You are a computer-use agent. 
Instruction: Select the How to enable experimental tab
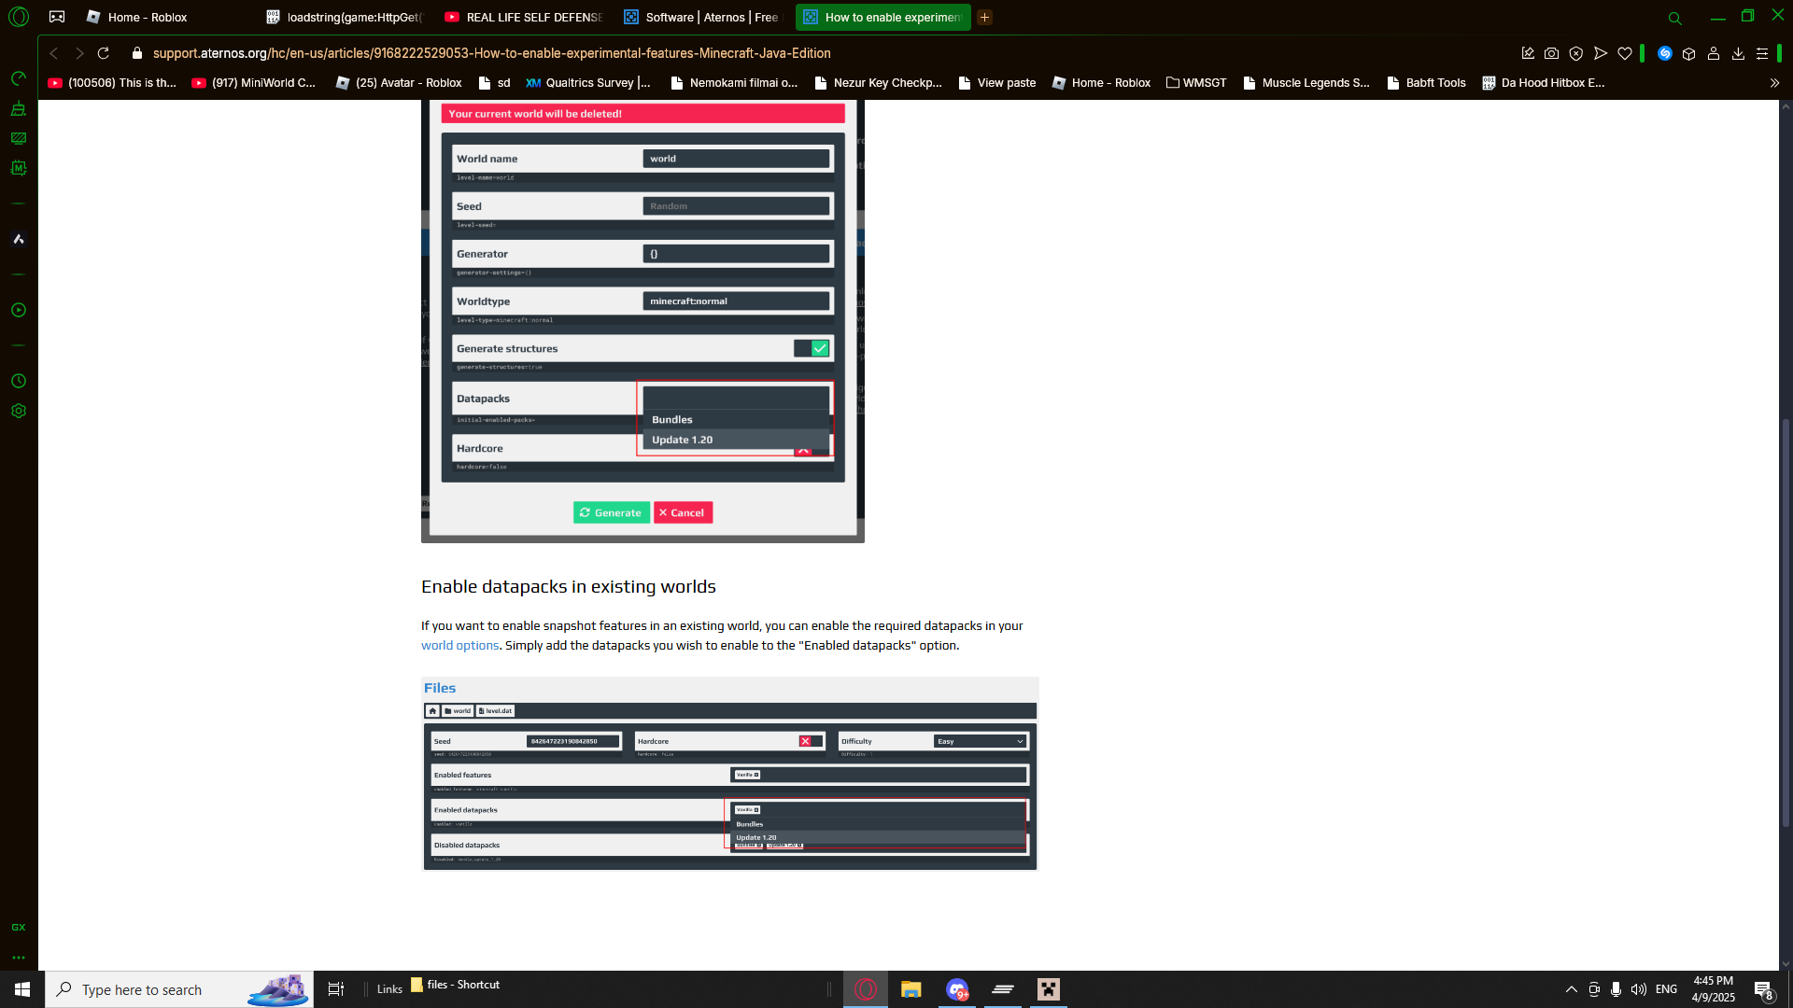tap(883, 17)
